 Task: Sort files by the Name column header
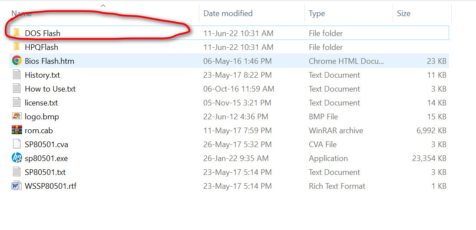(x=22, y=13)
